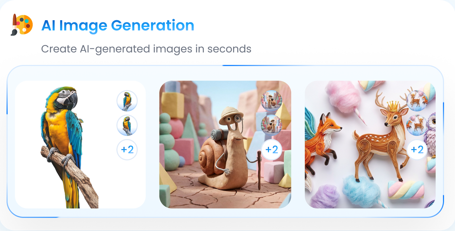Select the top parrot variation circle
Screen dimensions: 455x231
[127, 101]
